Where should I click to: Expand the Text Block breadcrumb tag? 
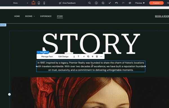point(43,52)
